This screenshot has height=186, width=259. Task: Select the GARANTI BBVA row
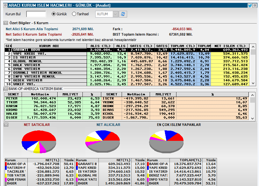(x=127, y=50)
